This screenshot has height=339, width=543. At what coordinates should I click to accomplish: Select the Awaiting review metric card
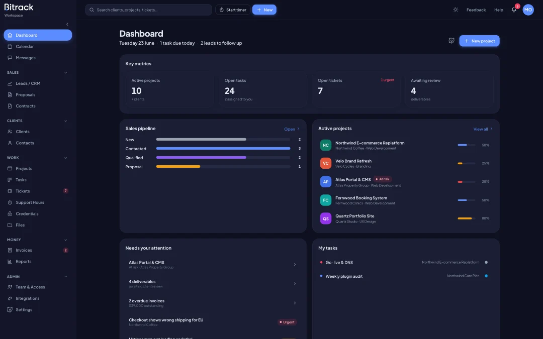point(449,90)
